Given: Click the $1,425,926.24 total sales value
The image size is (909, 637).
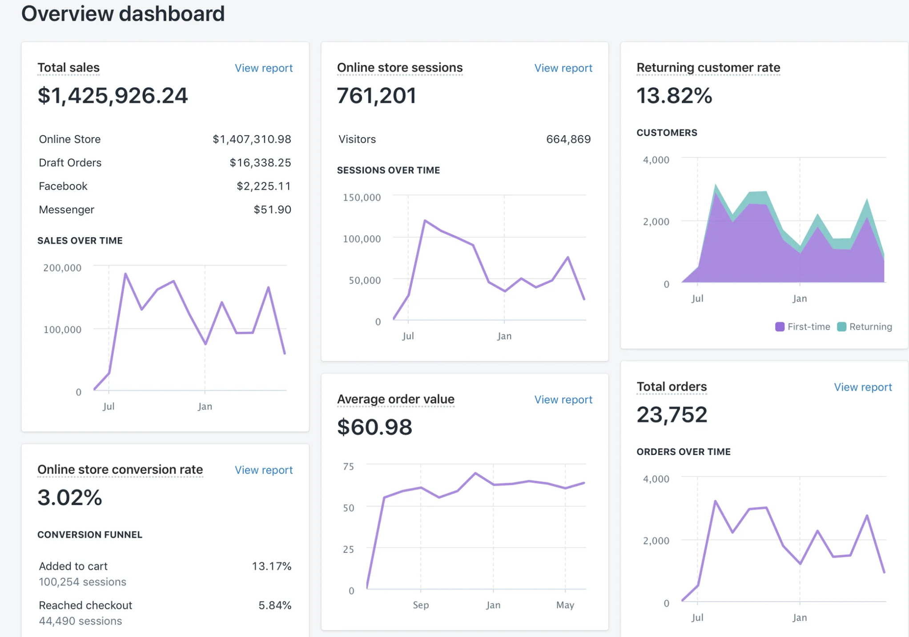Looking at the screenshot, I should (113, 96).
